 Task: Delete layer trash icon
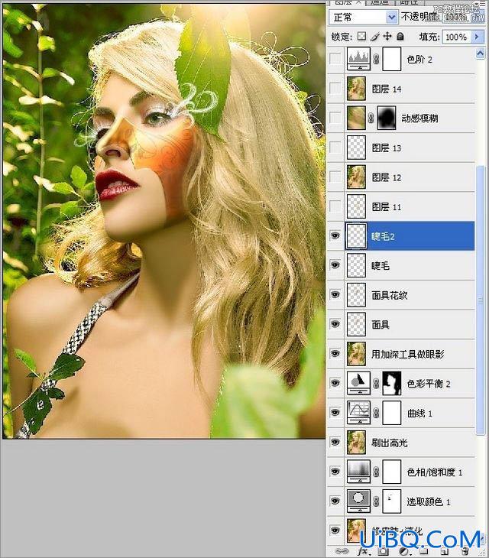[465, 551]
